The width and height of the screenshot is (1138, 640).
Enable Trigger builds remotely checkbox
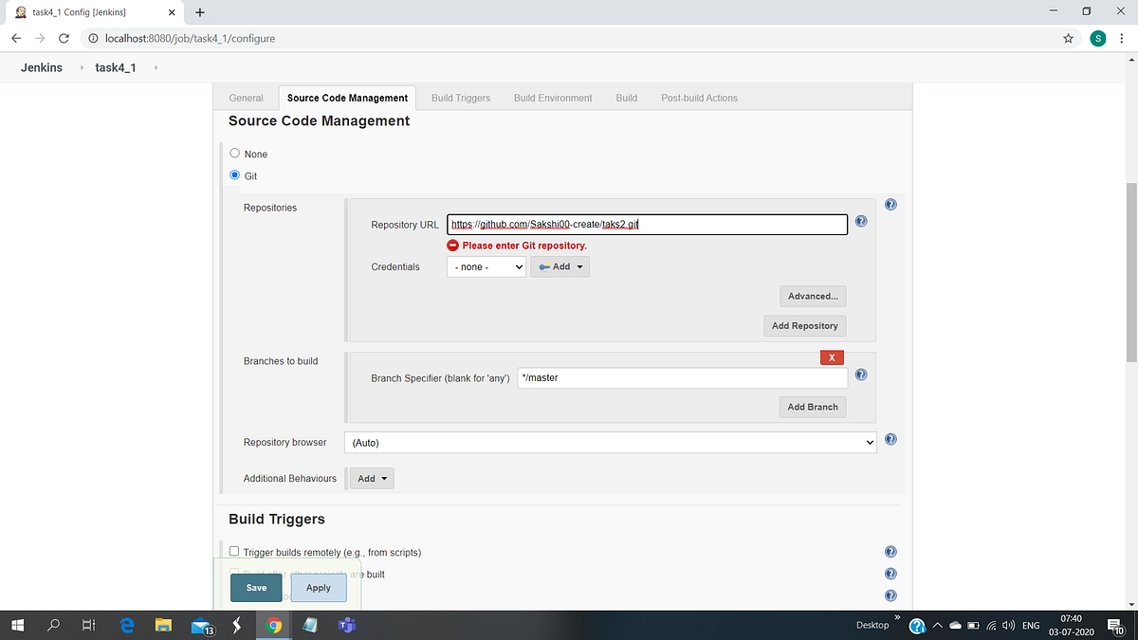[x=233, y=551]
